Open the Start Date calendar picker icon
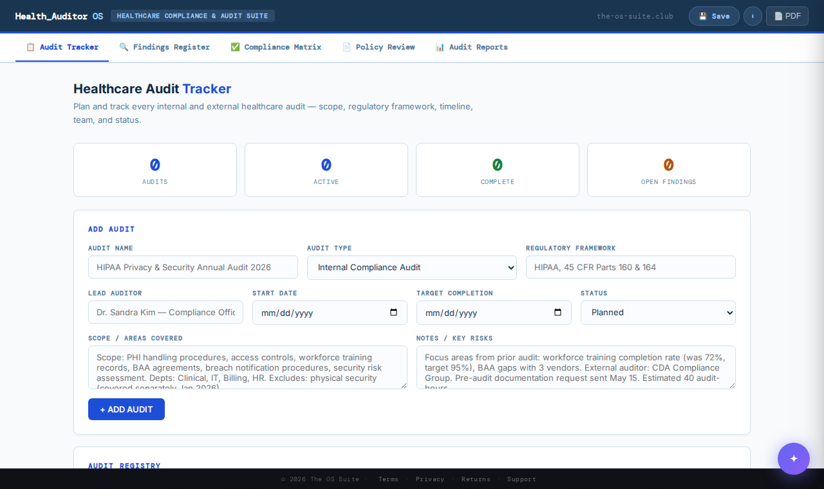 394,313
